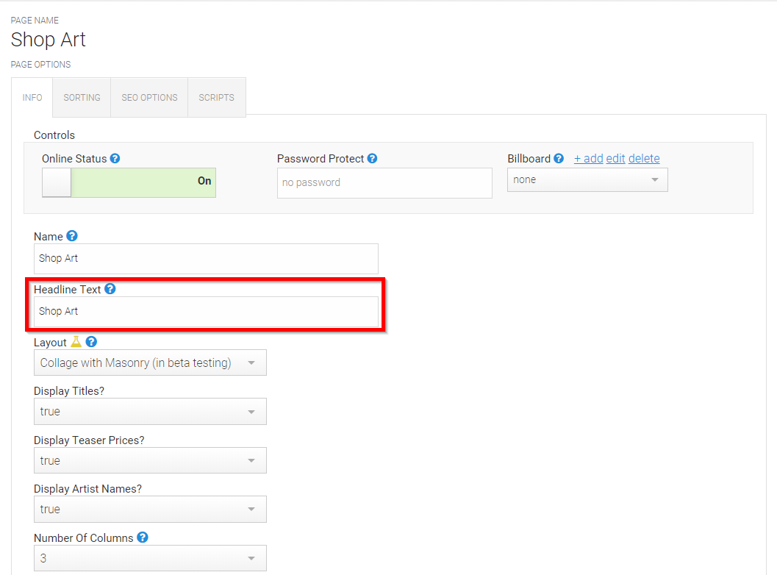777x575 pixels.
Task: Click the Online Status help icon
Action: coord(115,158)
